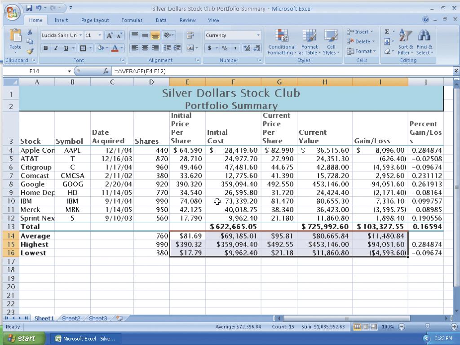Zoom in with the plus button

click(454, 327)
